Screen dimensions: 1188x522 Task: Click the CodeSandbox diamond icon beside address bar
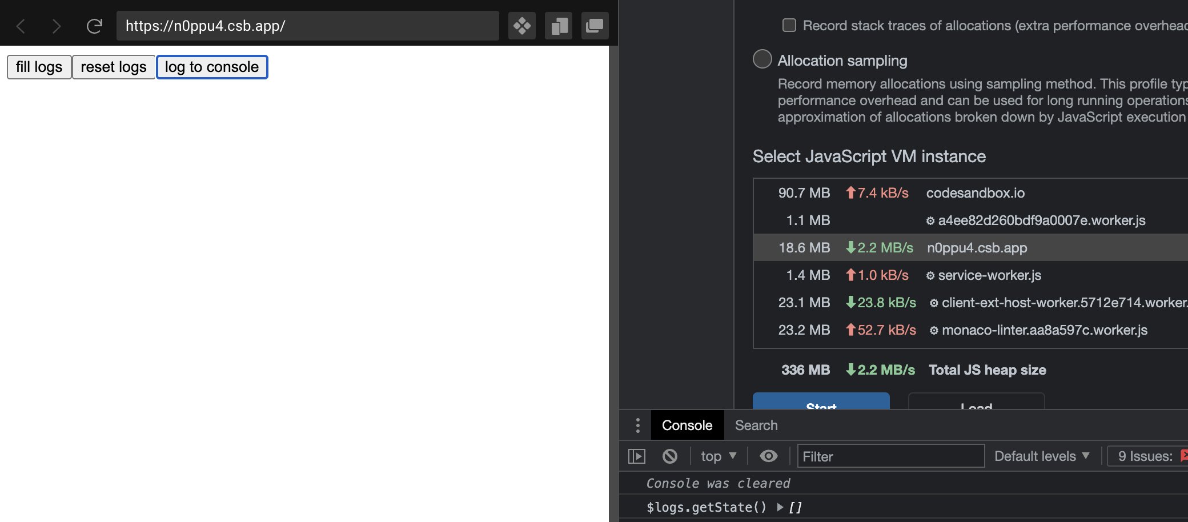coord(522,26)
